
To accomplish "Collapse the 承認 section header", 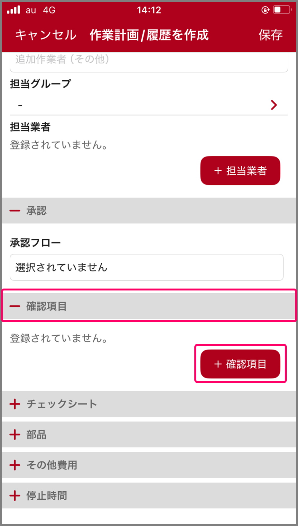I will (149, 211).
